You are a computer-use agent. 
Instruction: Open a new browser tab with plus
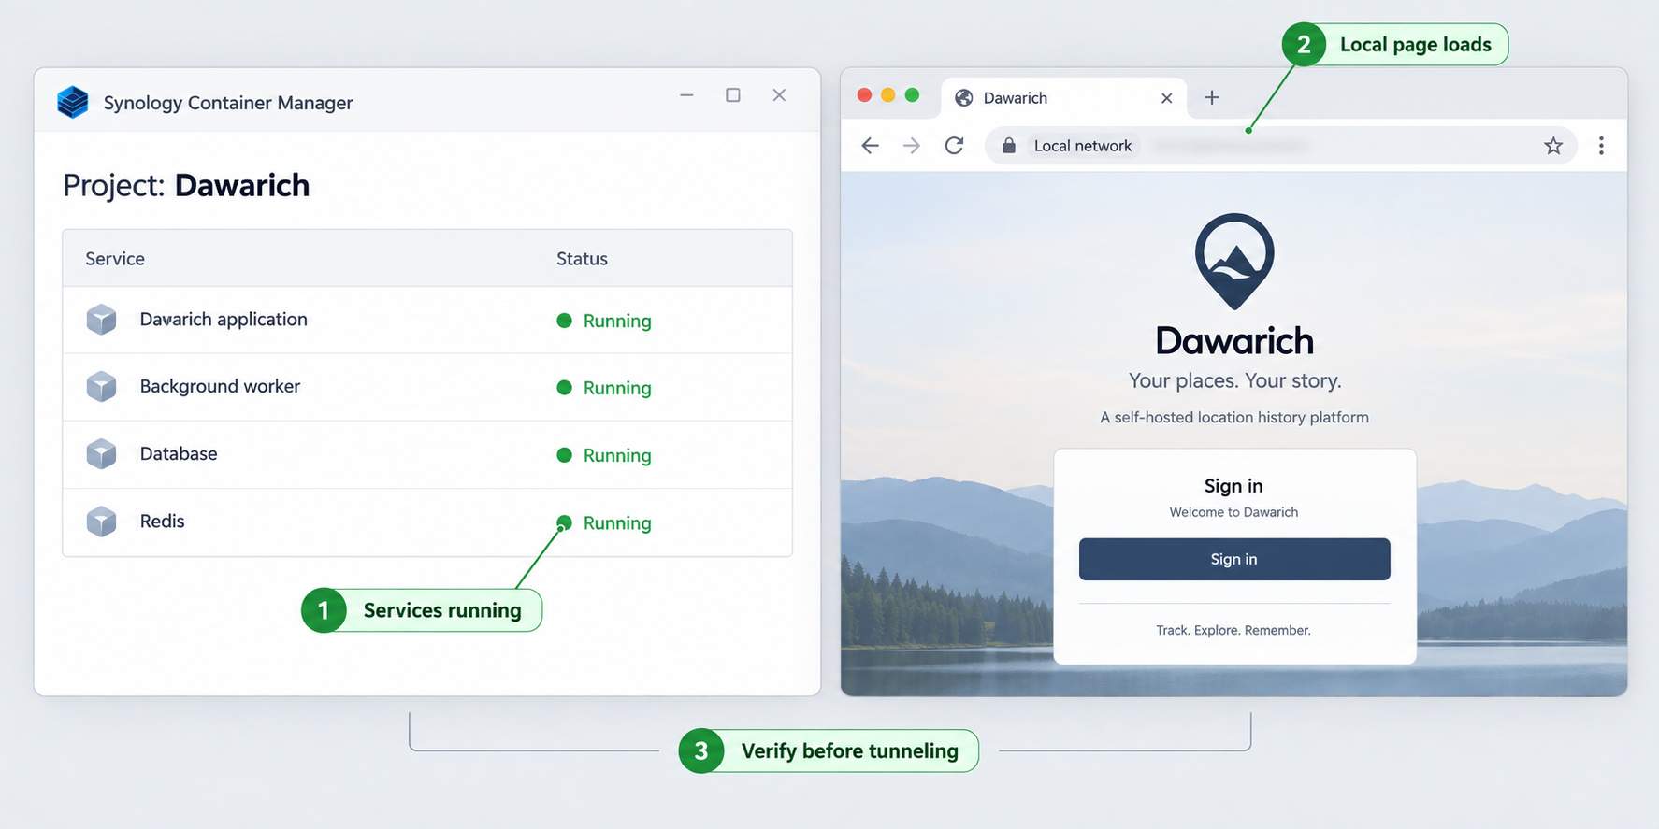click(1212, 97)
